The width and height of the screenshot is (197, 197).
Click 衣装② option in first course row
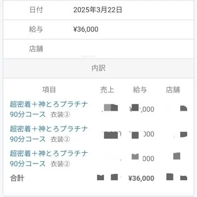click(60, 114)
